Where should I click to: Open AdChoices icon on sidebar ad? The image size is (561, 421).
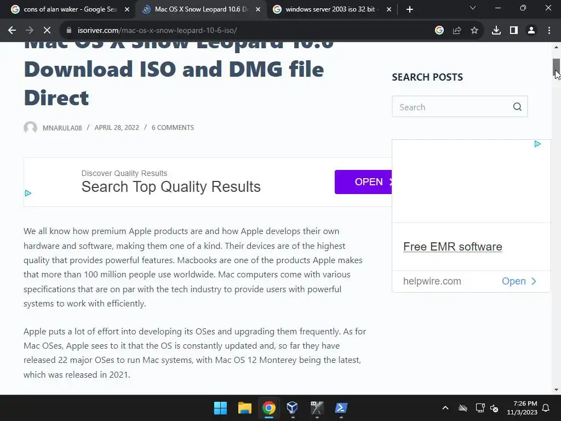click(537, 144)
